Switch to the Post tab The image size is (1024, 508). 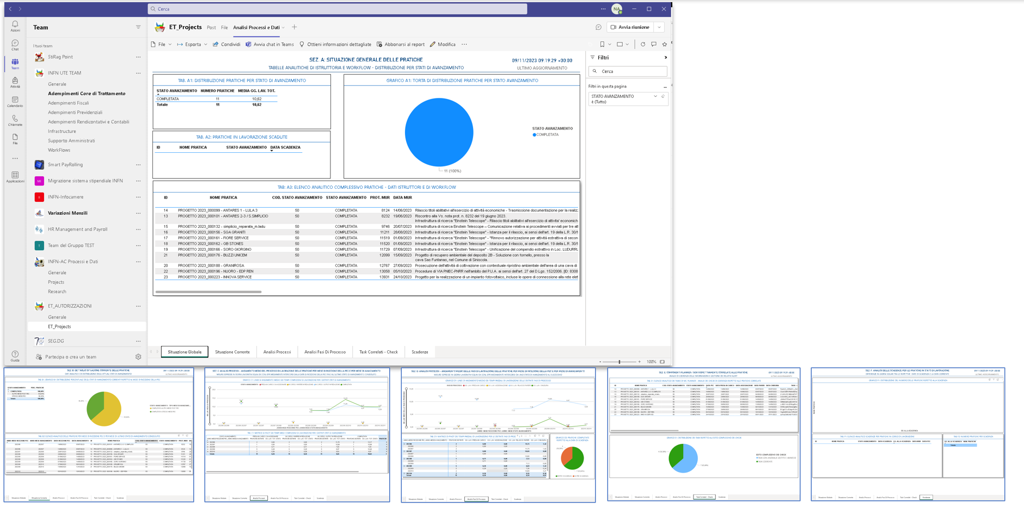click(x=211, y=28)
